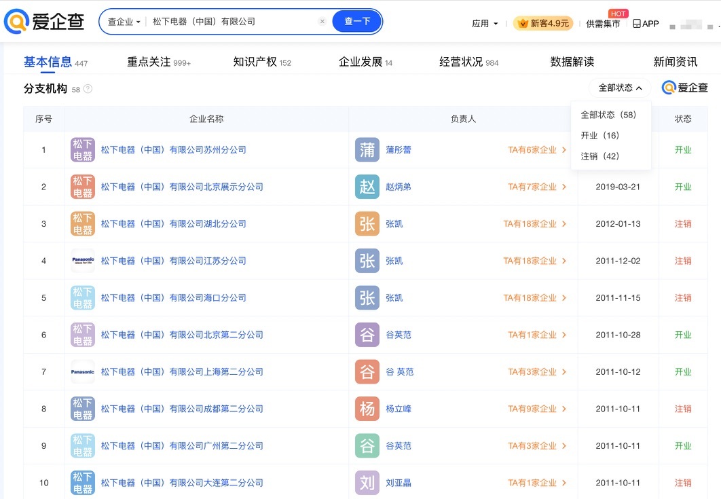Open 松下电器（中国）有限公司湖北分公司 link
This screenshot has width=721, height=499.
click(x=173, y=224)
